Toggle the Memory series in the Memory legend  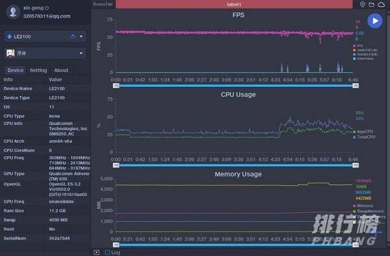point(363,205)
